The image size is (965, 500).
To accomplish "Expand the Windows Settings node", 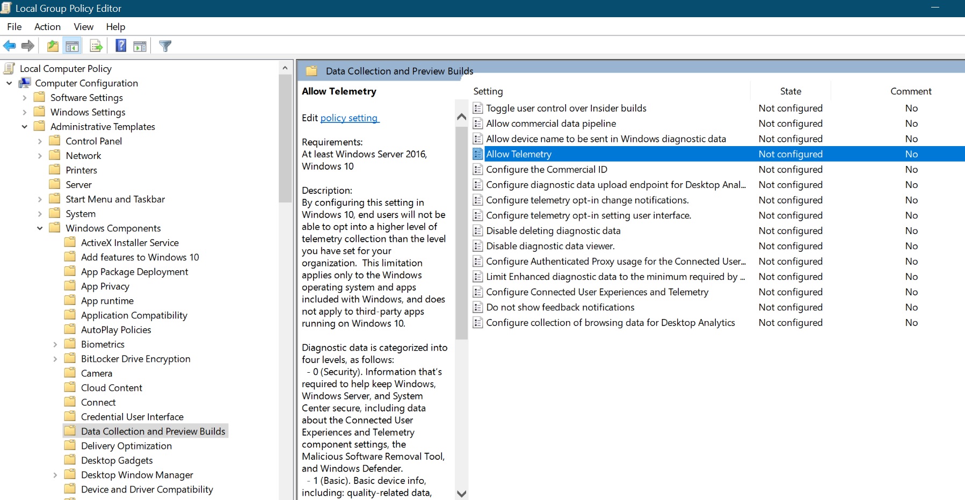I will click(24, 112).
